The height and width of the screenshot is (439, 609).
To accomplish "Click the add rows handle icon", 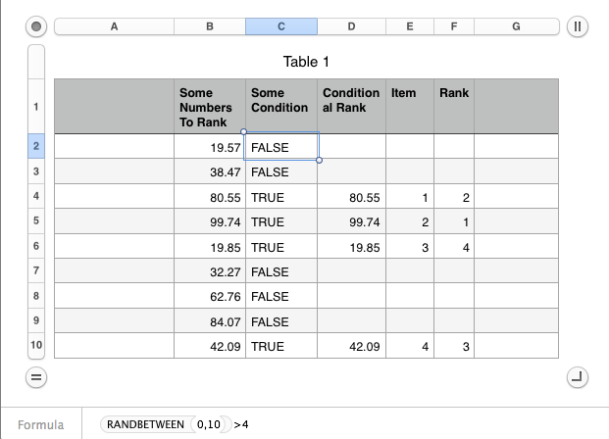I will (x=36, y=377).
